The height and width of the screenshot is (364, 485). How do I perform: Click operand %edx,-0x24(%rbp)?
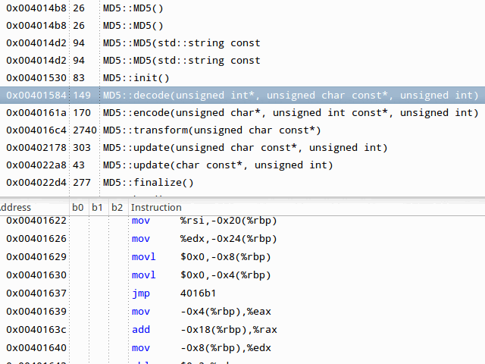click(x=229, y=239)
